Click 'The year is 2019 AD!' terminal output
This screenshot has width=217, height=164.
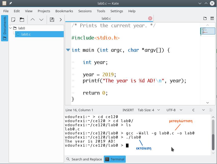(x=90, y=141)
